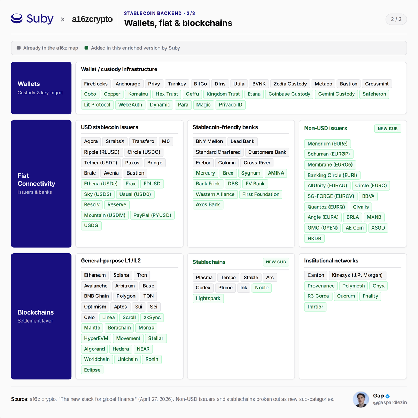This screenshot has height=418, width=418.
Task: Click the Gemini Custody tag
Action: 336,94
